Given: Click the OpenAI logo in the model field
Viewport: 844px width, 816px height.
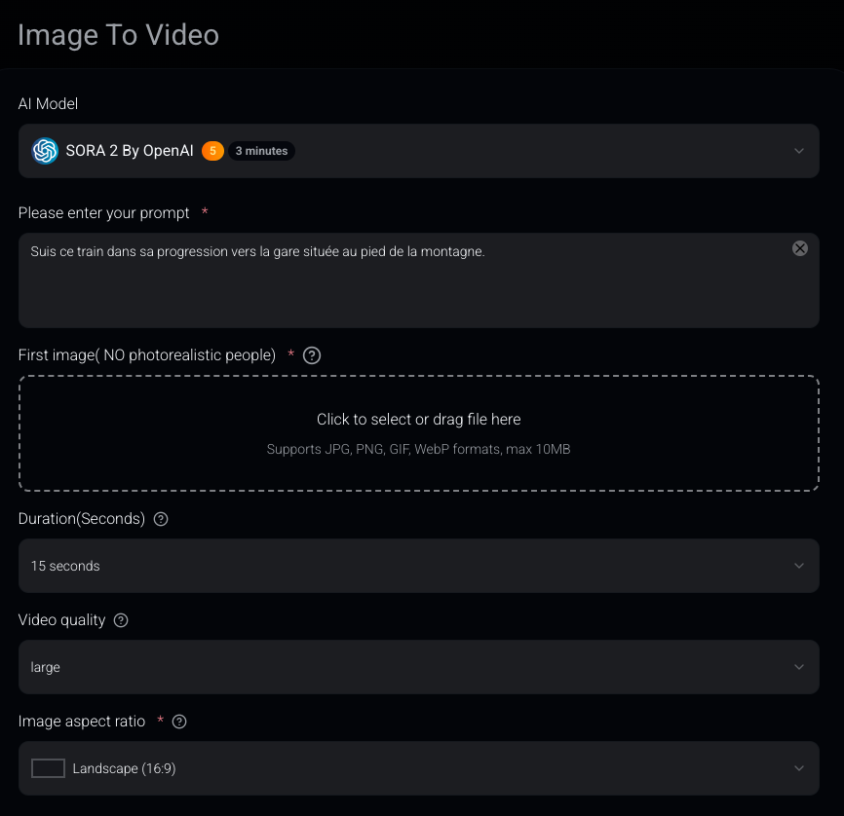Looking at the screenshot, I should pos(45,151).
